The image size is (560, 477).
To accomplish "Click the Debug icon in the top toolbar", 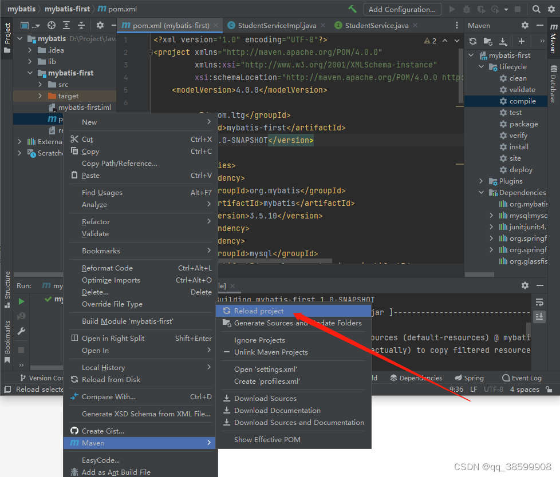I will (467, 9).
